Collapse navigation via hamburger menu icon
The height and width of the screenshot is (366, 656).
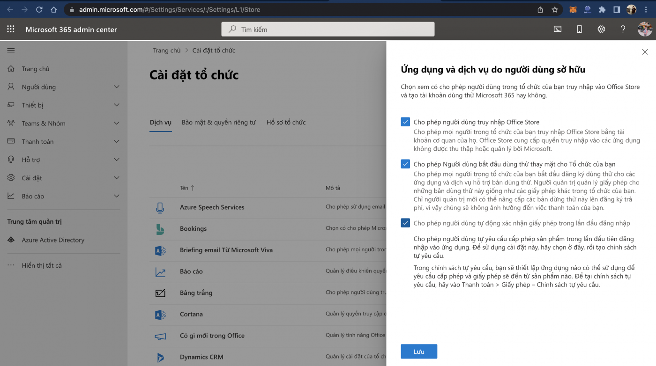click(x=11, y=50)
